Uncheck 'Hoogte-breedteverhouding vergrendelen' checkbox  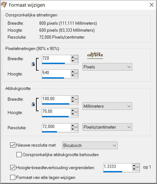pos(13,168)
